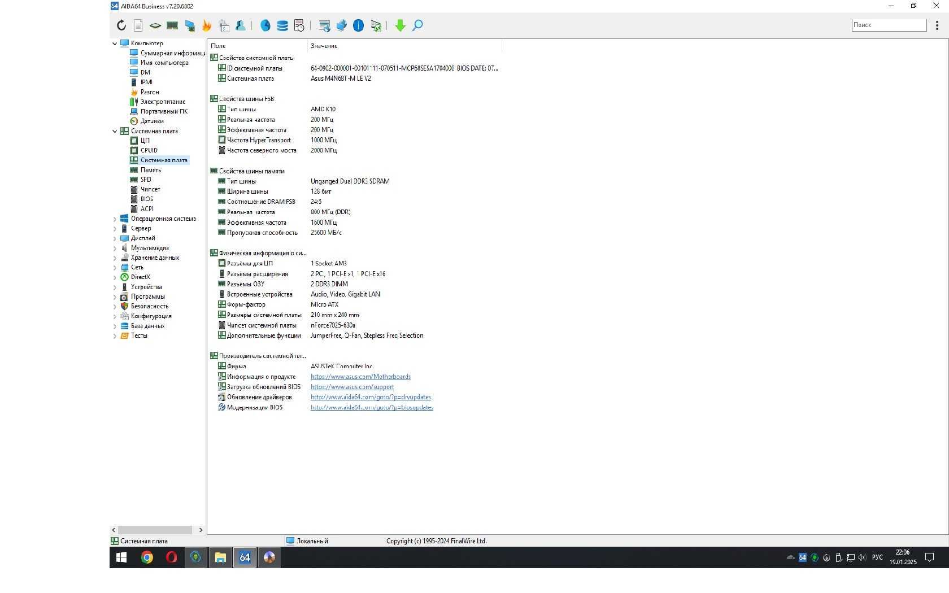Select the nForce7025-630a chipset value
949x593 pixels.
[333, 325]
